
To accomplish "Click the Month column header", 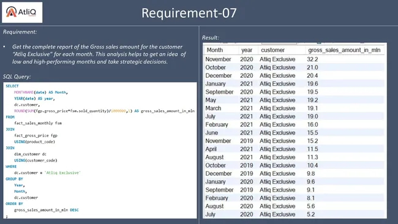I will coord(215,50).
